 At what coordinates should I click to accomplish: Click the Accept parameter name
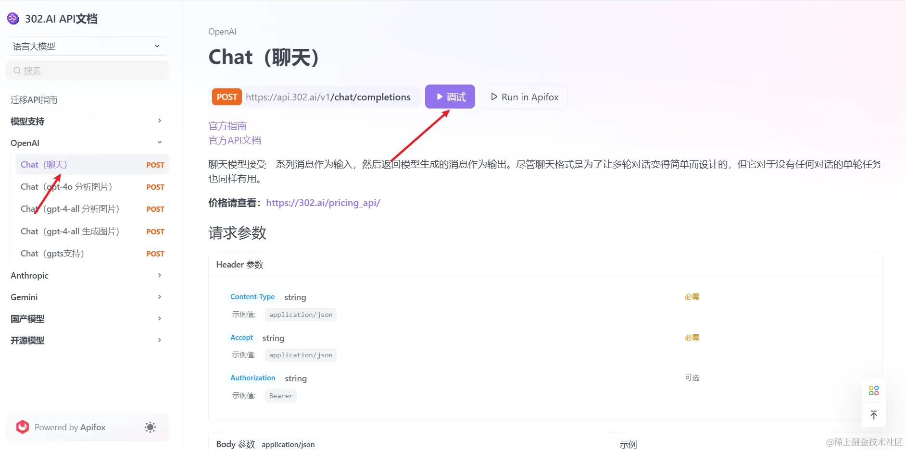[241, 338]
